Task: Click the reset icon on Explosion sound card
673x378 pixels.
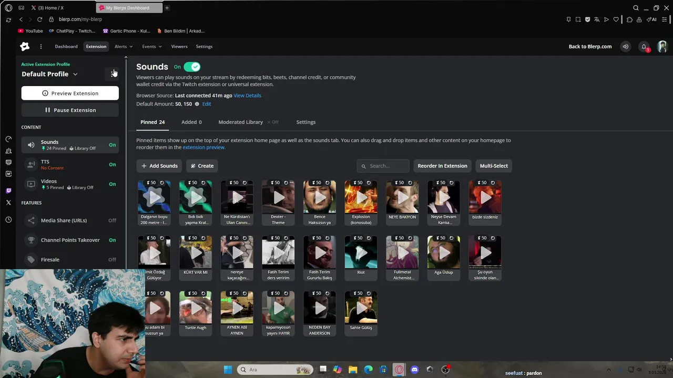Action: 369,183
